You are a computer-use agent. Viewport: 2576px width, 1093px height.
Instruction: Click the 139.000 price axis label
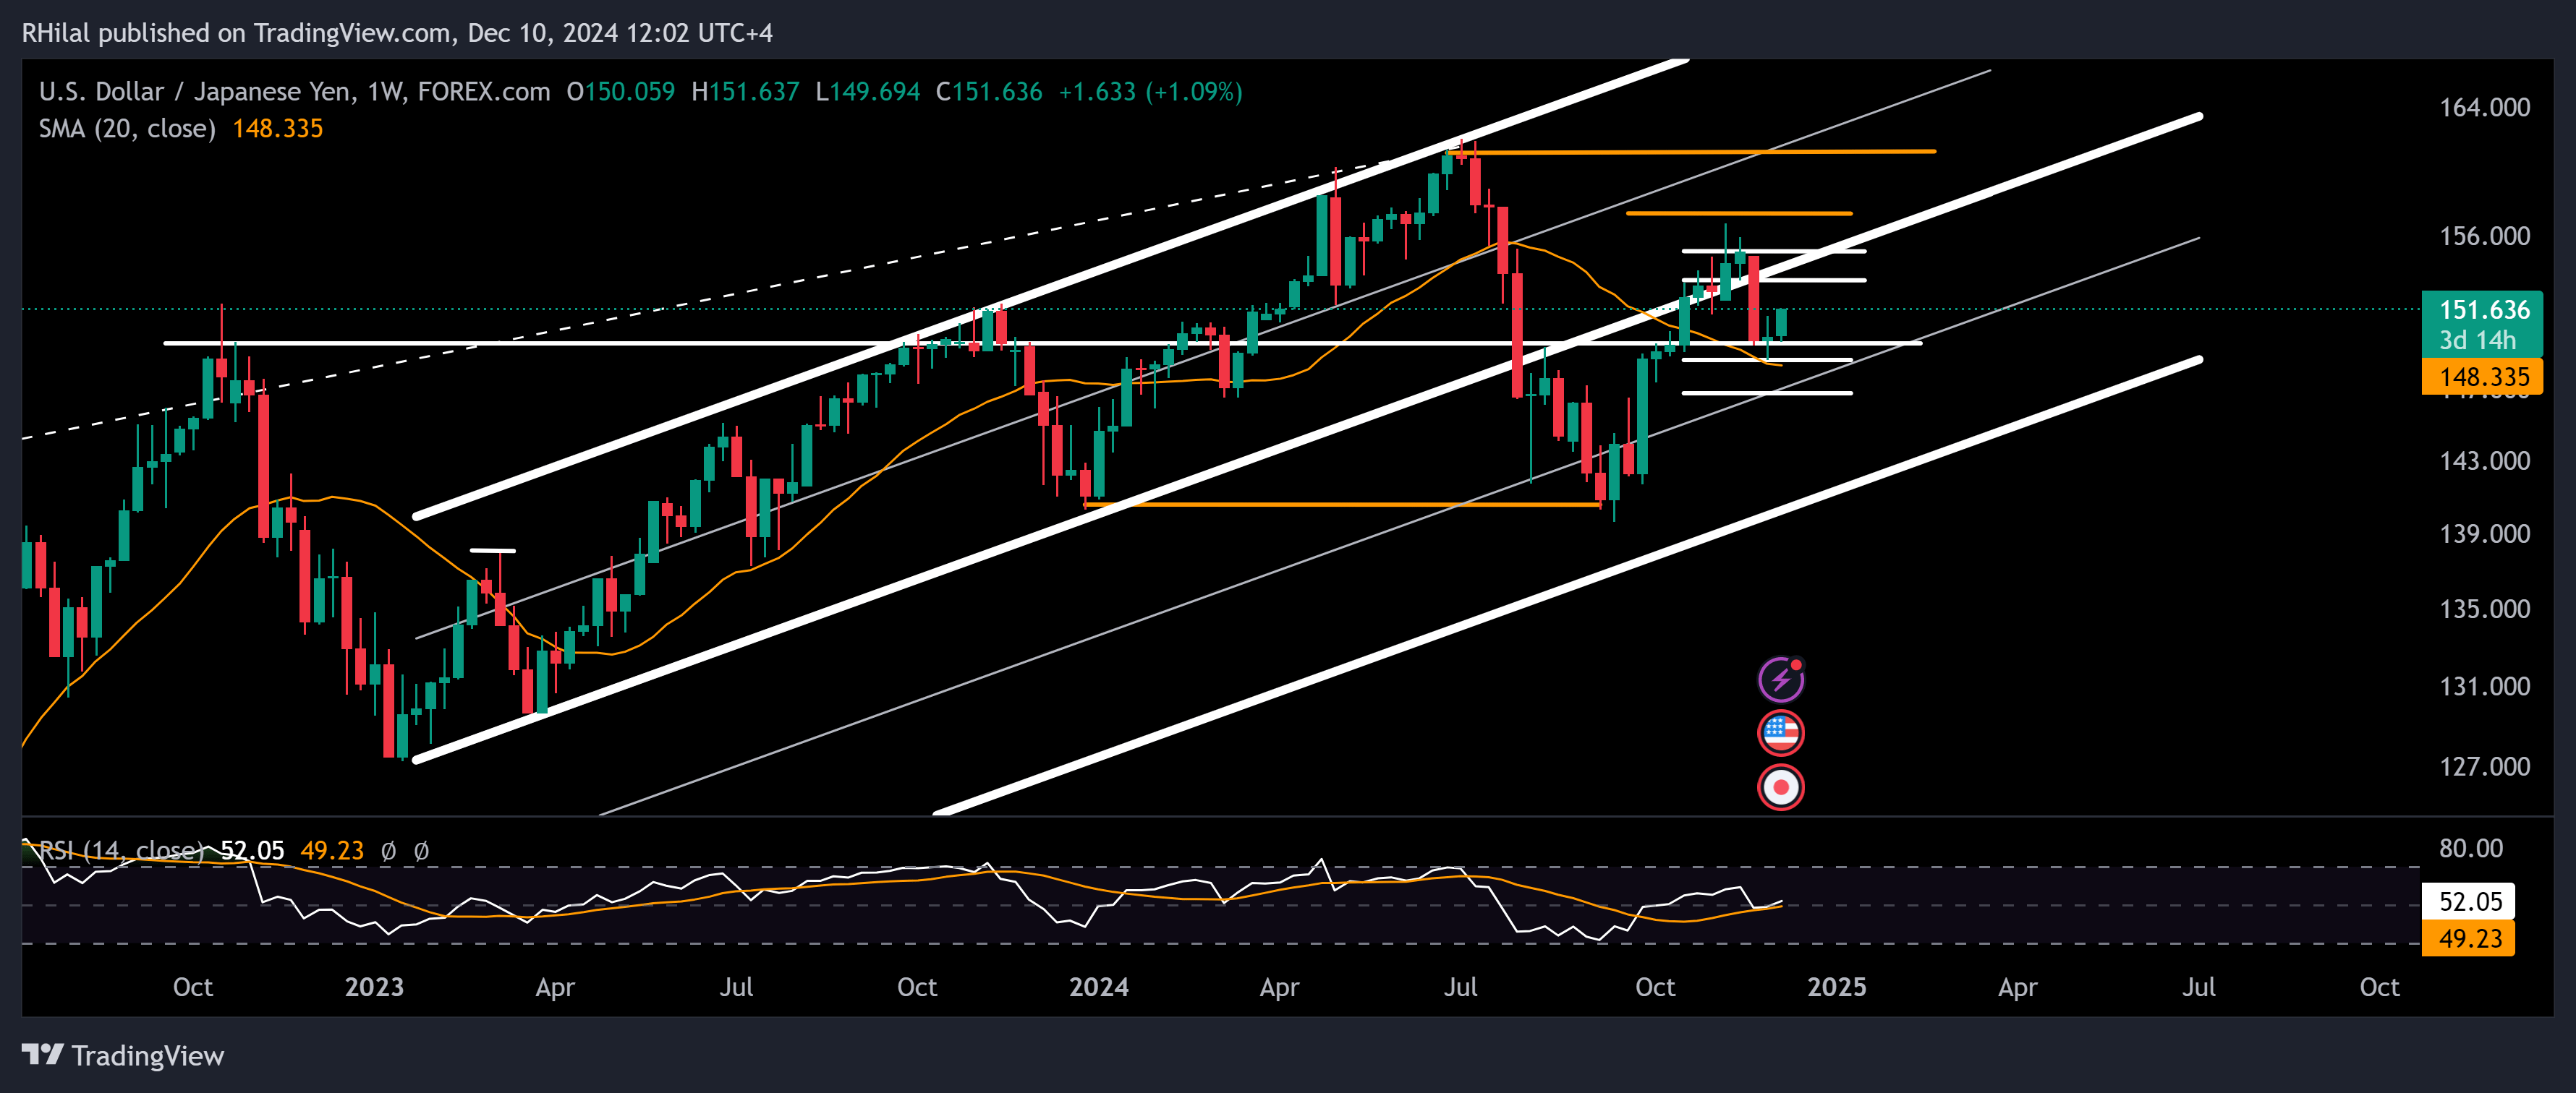point(2484,533)
